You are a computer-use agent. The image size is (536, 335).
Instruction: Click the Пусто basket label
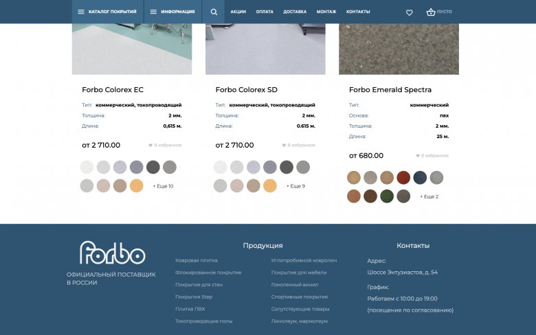tap(445, 12)
